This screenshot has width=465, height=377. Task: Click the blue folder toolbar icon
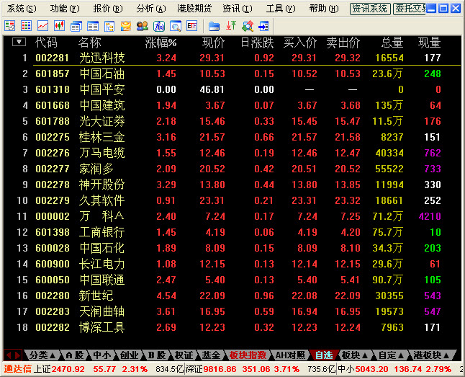pos(214,26)
